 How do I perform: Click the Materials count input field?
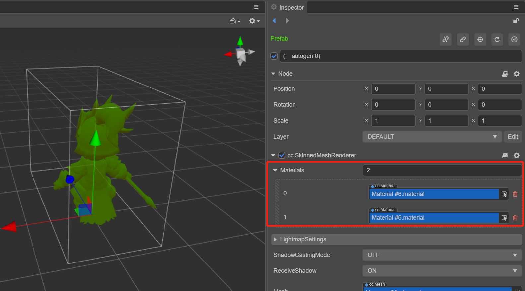(442, 170)
